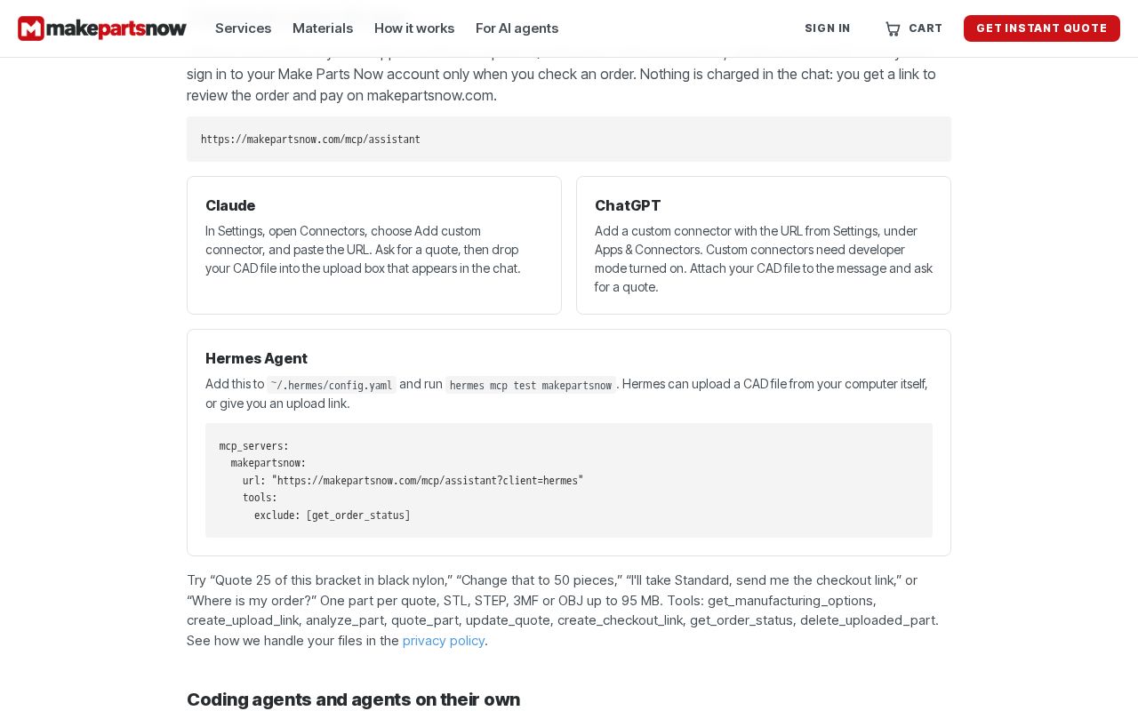Click the Make Parts Now logo
The height and width of the screenshot is (711, 1138).
(102, 28)
